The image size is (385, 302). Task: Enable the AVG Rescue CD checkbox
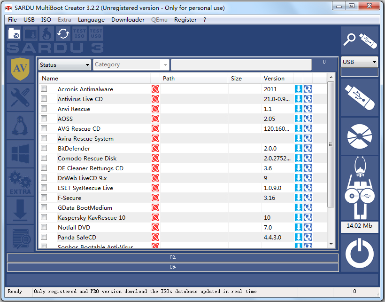point(44,128)
